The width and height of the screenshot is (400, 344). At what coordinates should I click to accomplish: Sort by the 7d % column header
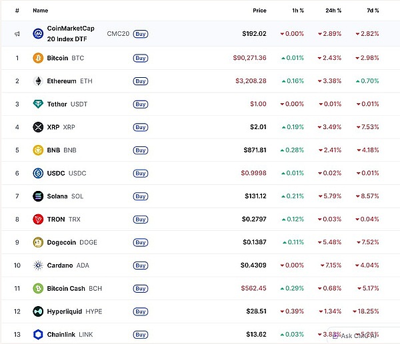pyautogui.click(x=372, y=11)
